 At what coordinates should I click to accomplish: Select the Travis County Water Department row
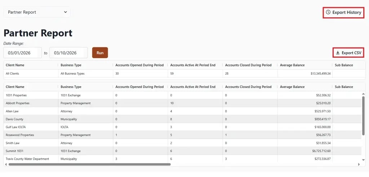point(27,159)
